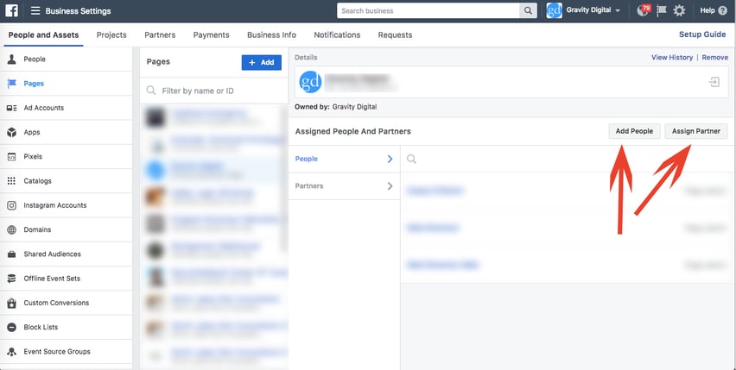The width and height of the screenshot is (736, 370).
Task: Select the Shared Audiences sidebar label
Action: coord(52,254)
